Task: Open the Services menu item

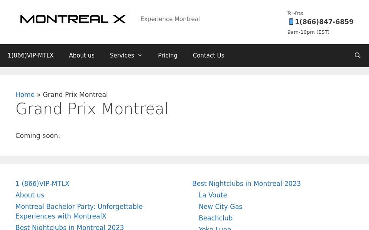Action: point(122,56)
